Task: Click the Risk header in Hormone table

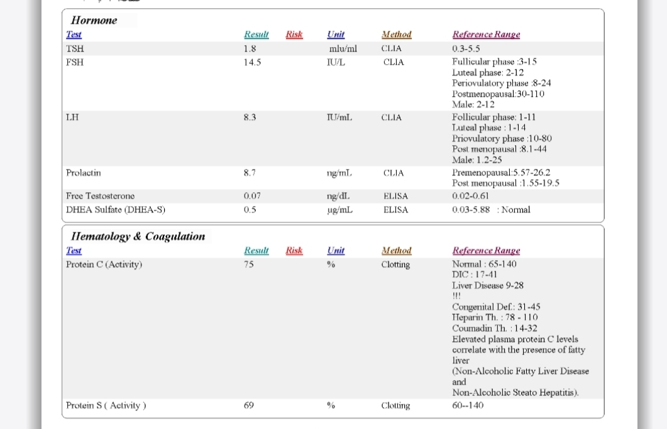Action: (294, 35)
